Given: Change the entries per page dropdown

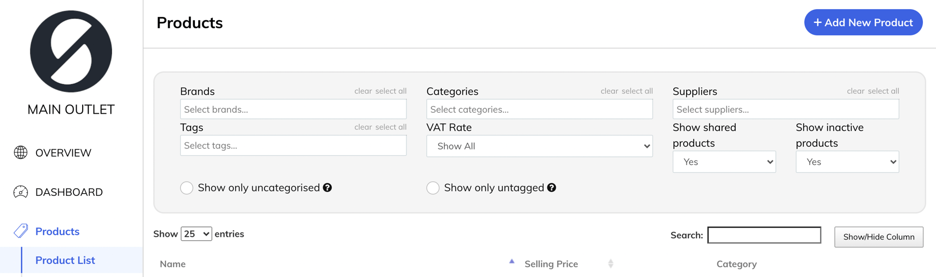Looking at the screenshot, I should (196, 234).
